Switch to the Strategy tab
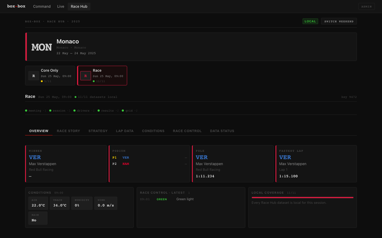 [98, 131]
